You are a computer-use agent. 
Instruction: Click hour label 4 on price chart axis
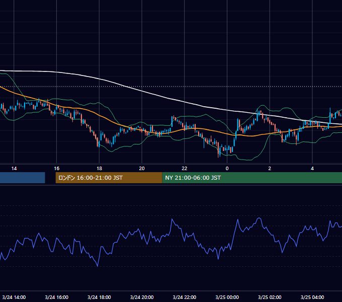click(x=312, y=169)
